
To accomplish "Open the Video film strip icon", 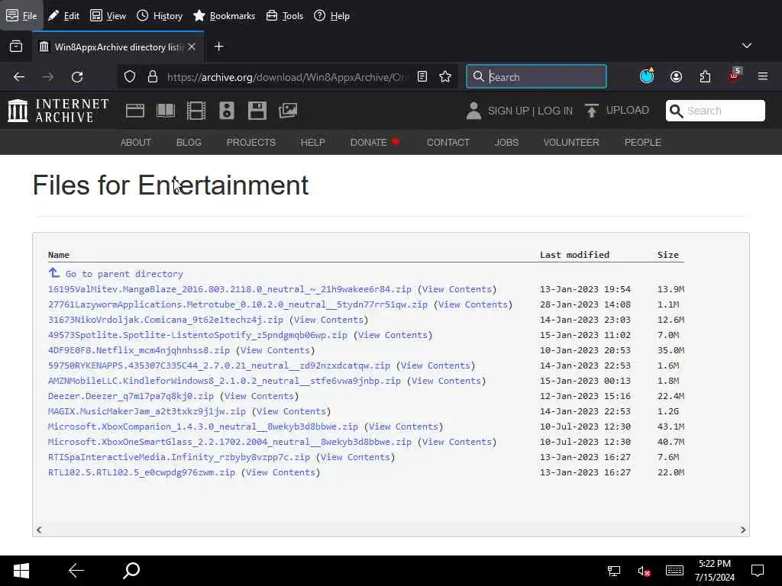I will tap(196, 111).
